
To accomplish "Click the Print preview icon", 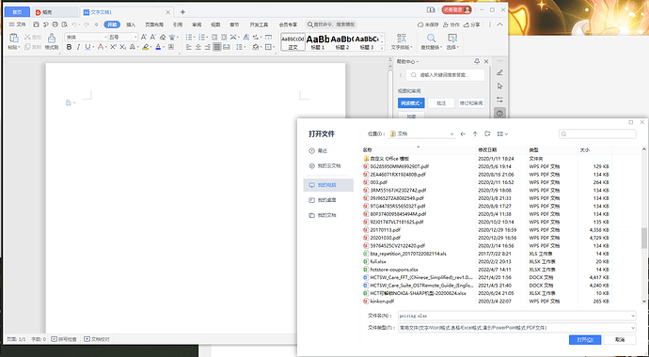I will (x=64, y=24).
